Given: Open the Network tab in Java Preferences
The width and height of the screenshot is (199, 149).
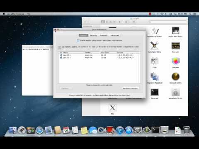Looking at the screenshot, I should [104, 36].
